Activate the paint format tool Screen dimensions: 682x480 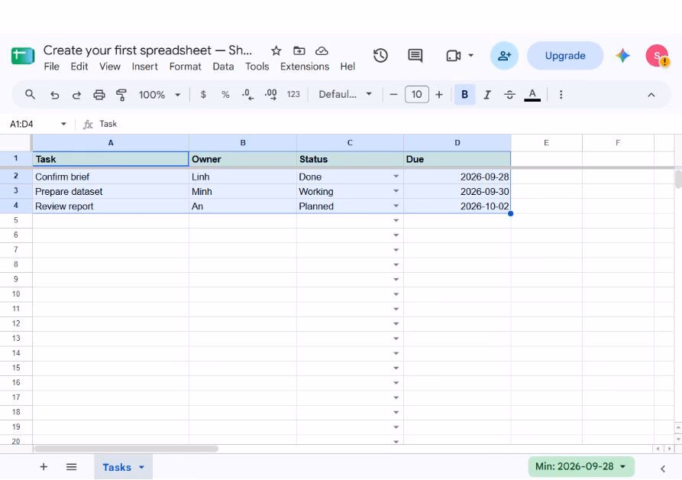(x=121, y=95)
